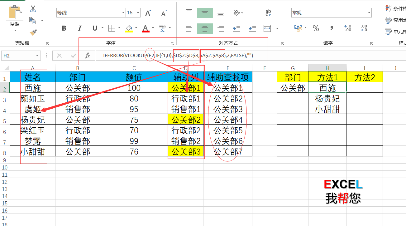This screenshot has height=226, width=406.
Task: Click the decrease decimal icon
Action: tap(364, 28)
